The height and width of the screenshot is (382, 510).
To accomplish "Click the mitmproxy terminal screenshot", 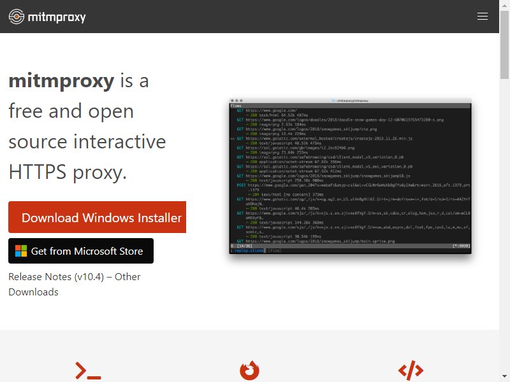I will pyautogui.click(x=350, y=176).
